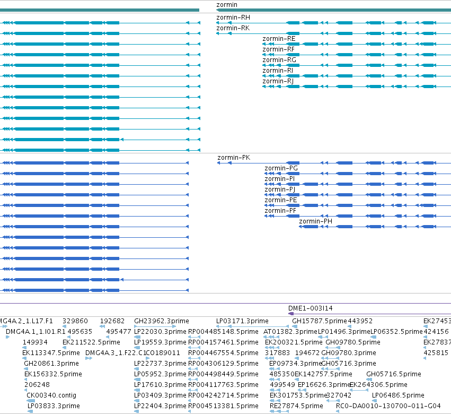Screen dimensions: 451x414
Task: Select the zormin-PK protein label
Action: click(x=234, y=158)
